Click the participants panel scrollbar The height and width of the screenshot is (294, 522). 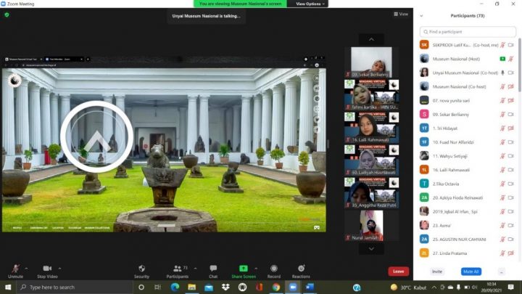coord(520,67)
